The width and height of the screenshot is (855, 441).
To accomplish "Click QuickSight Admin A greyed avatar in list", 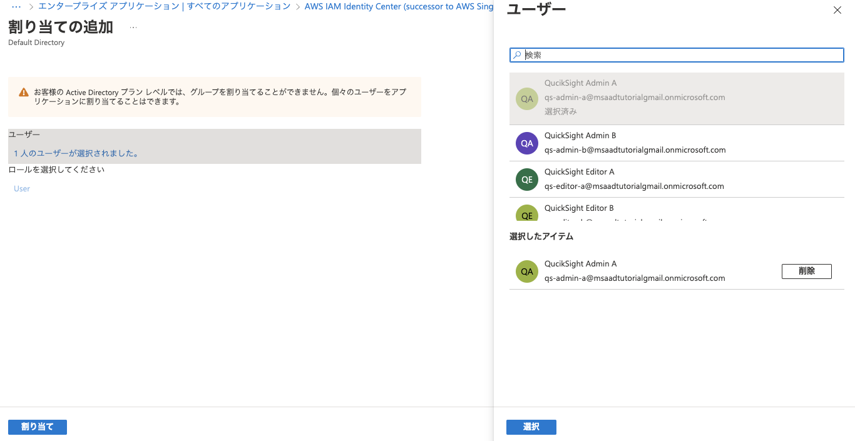I will [527, 99].
